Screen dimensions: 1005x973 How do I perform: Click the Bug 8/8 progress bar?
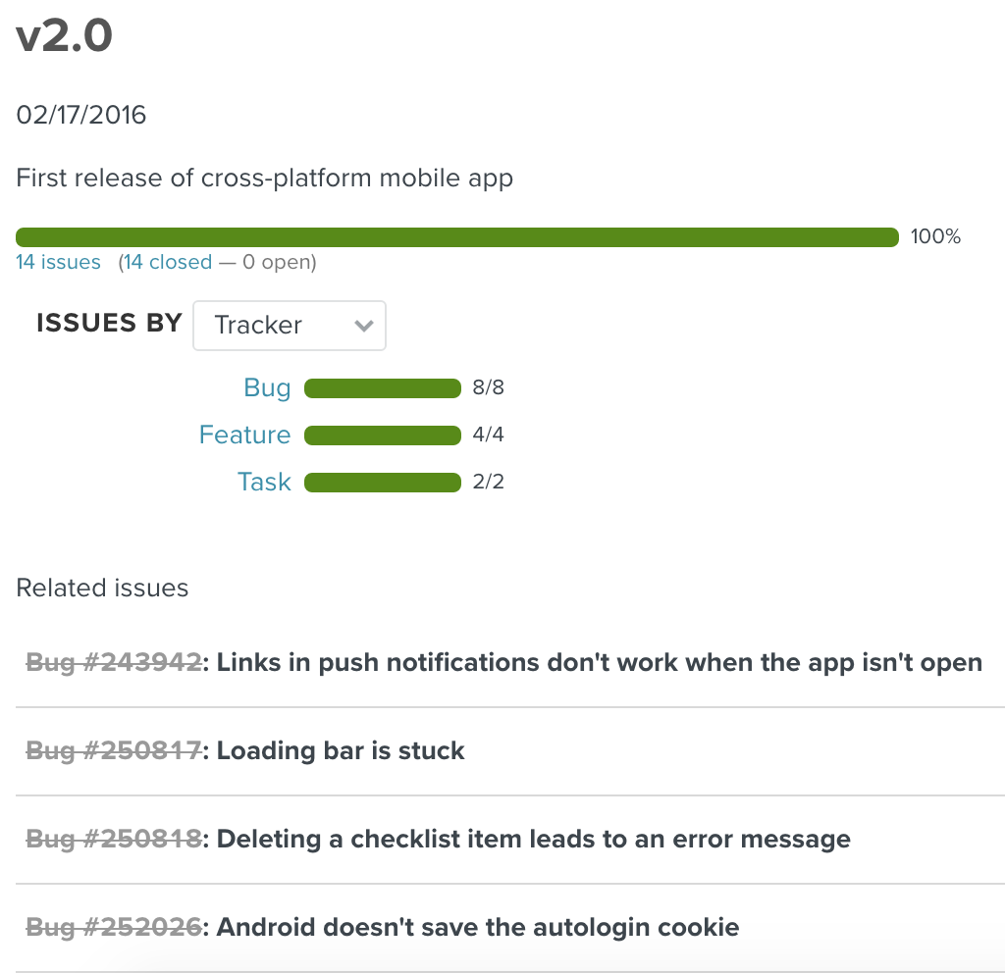coord(383,388)
